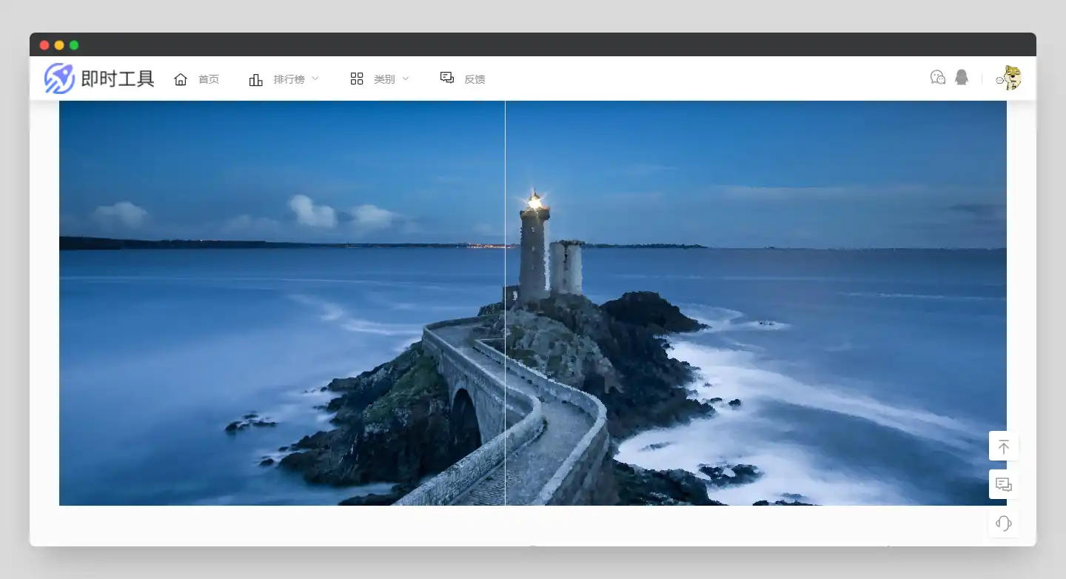Expand the 类别 dropdown chevron
Viewport: 1066px width, 579px height.
406,78
